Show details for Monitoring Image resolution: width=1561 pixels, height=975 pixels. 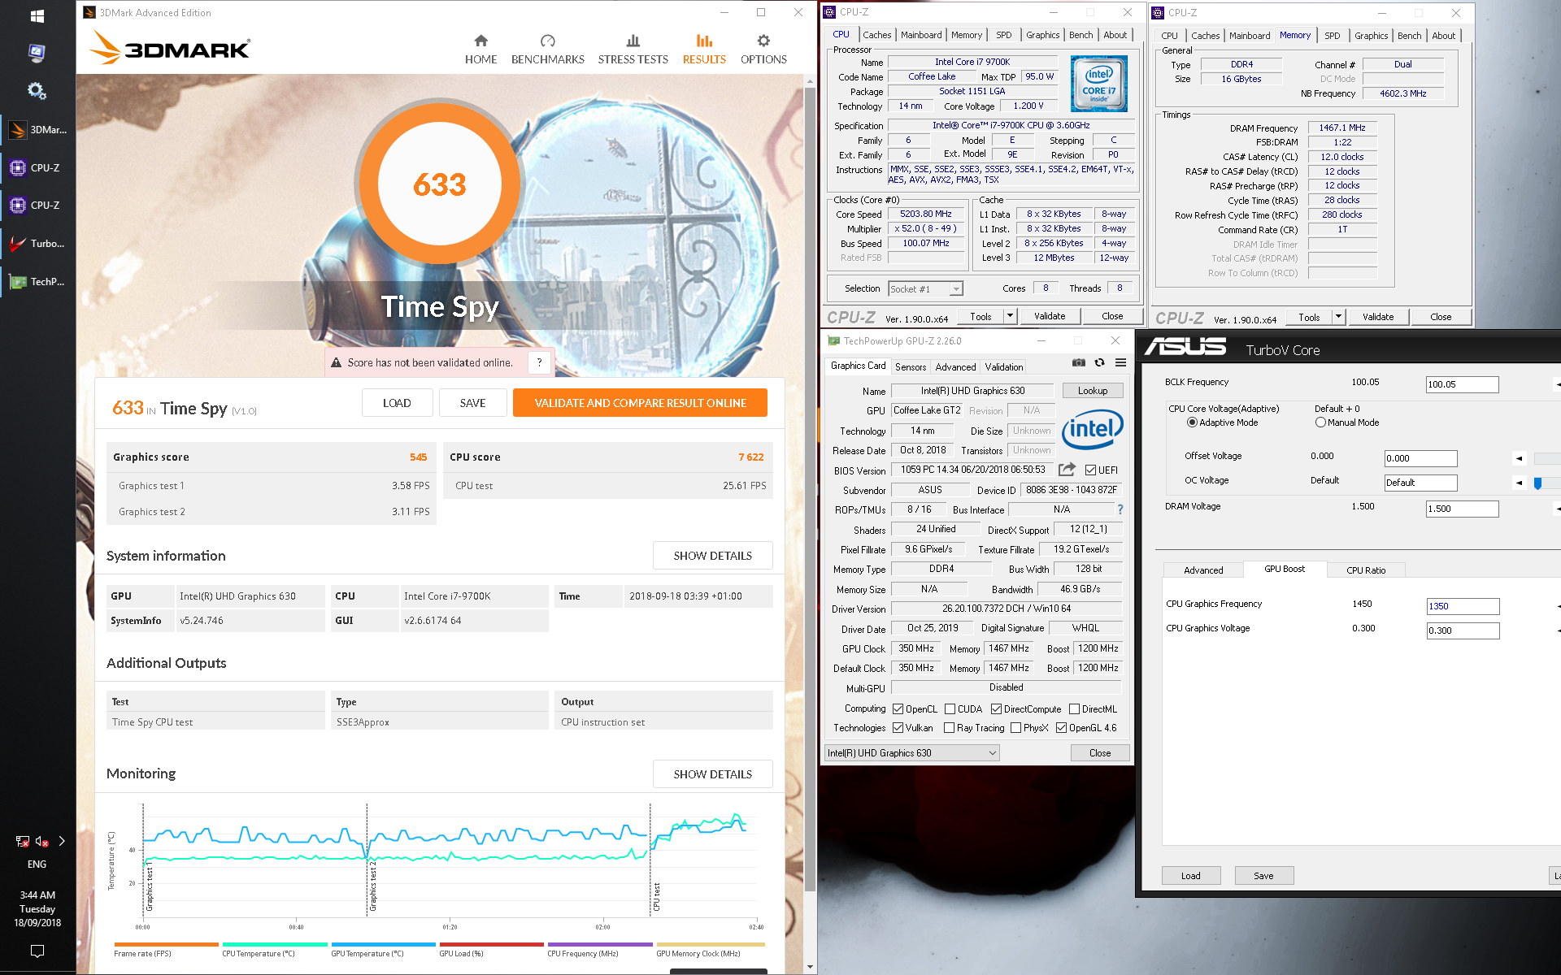(712, 774)
